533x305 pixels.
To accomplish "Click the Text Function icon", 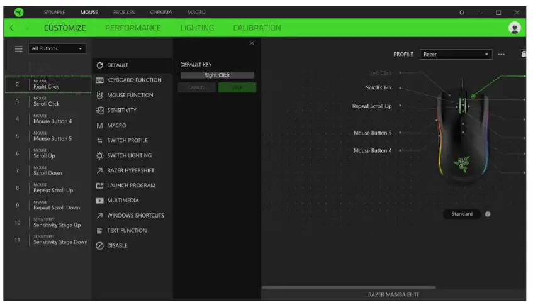I will point(99,231).
